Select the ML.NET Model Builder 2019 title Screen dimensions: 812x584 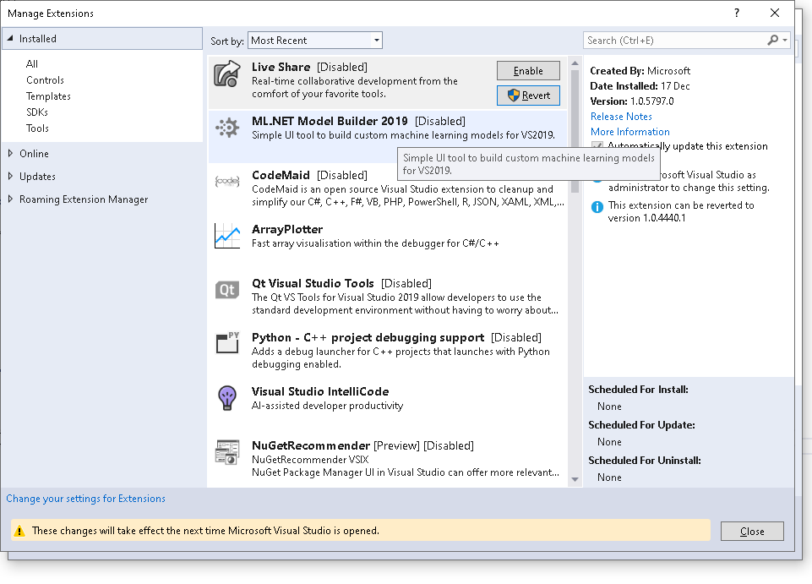tap(330, 121)
